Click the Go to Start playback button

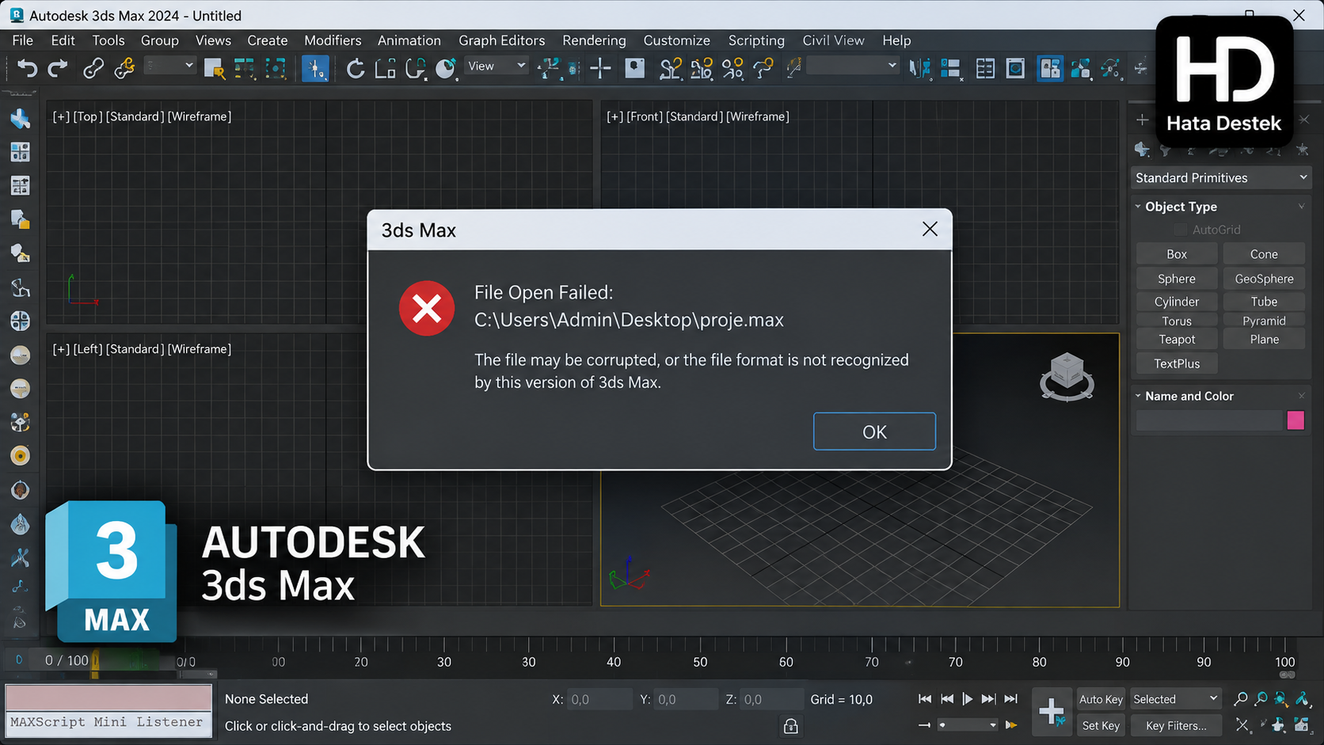924,699
